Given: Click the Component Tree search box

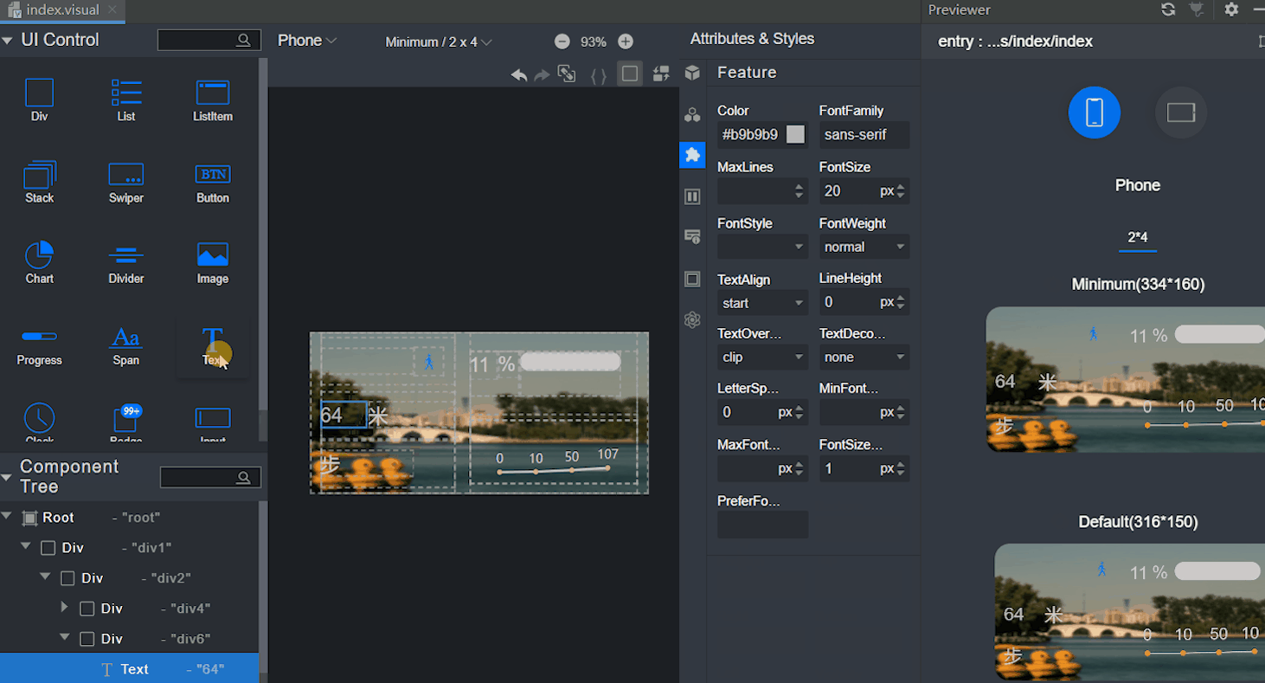Looking at the screenshot, I should [210, 477].
